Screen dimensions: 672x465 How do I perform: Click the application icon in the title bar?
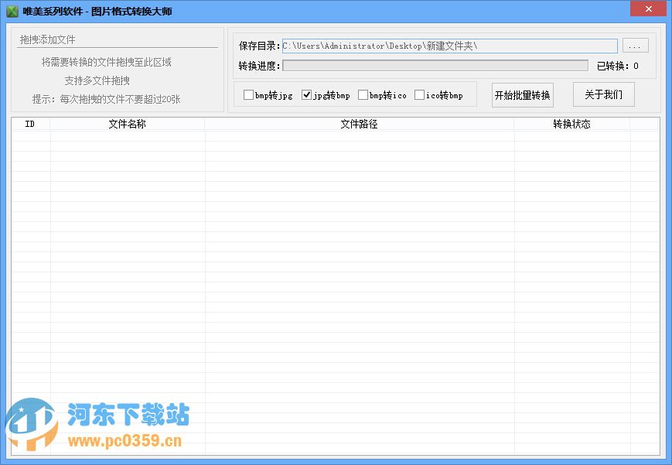(x=12, y=10)
